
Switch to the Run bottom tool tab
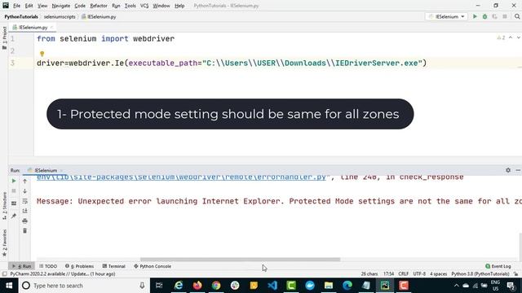(22, 266)
